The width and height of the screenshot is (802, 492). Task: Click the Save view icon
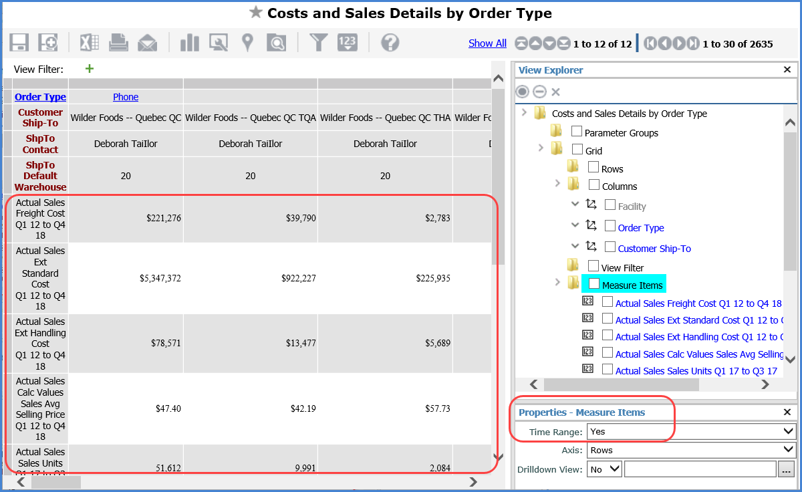click(x=19, y=43)
